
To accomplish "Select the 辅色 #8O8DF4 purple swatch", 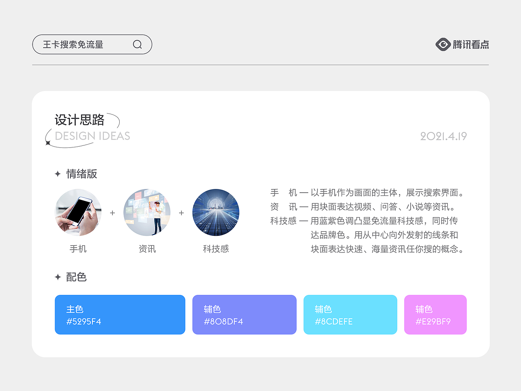I will pos(244,314).
